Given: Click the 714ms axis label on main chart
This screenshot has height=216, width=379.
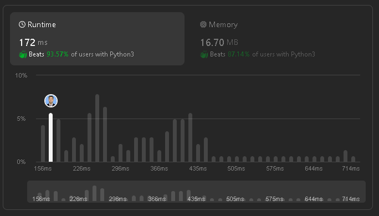Looking at the screenshot, I should [351, 168].
